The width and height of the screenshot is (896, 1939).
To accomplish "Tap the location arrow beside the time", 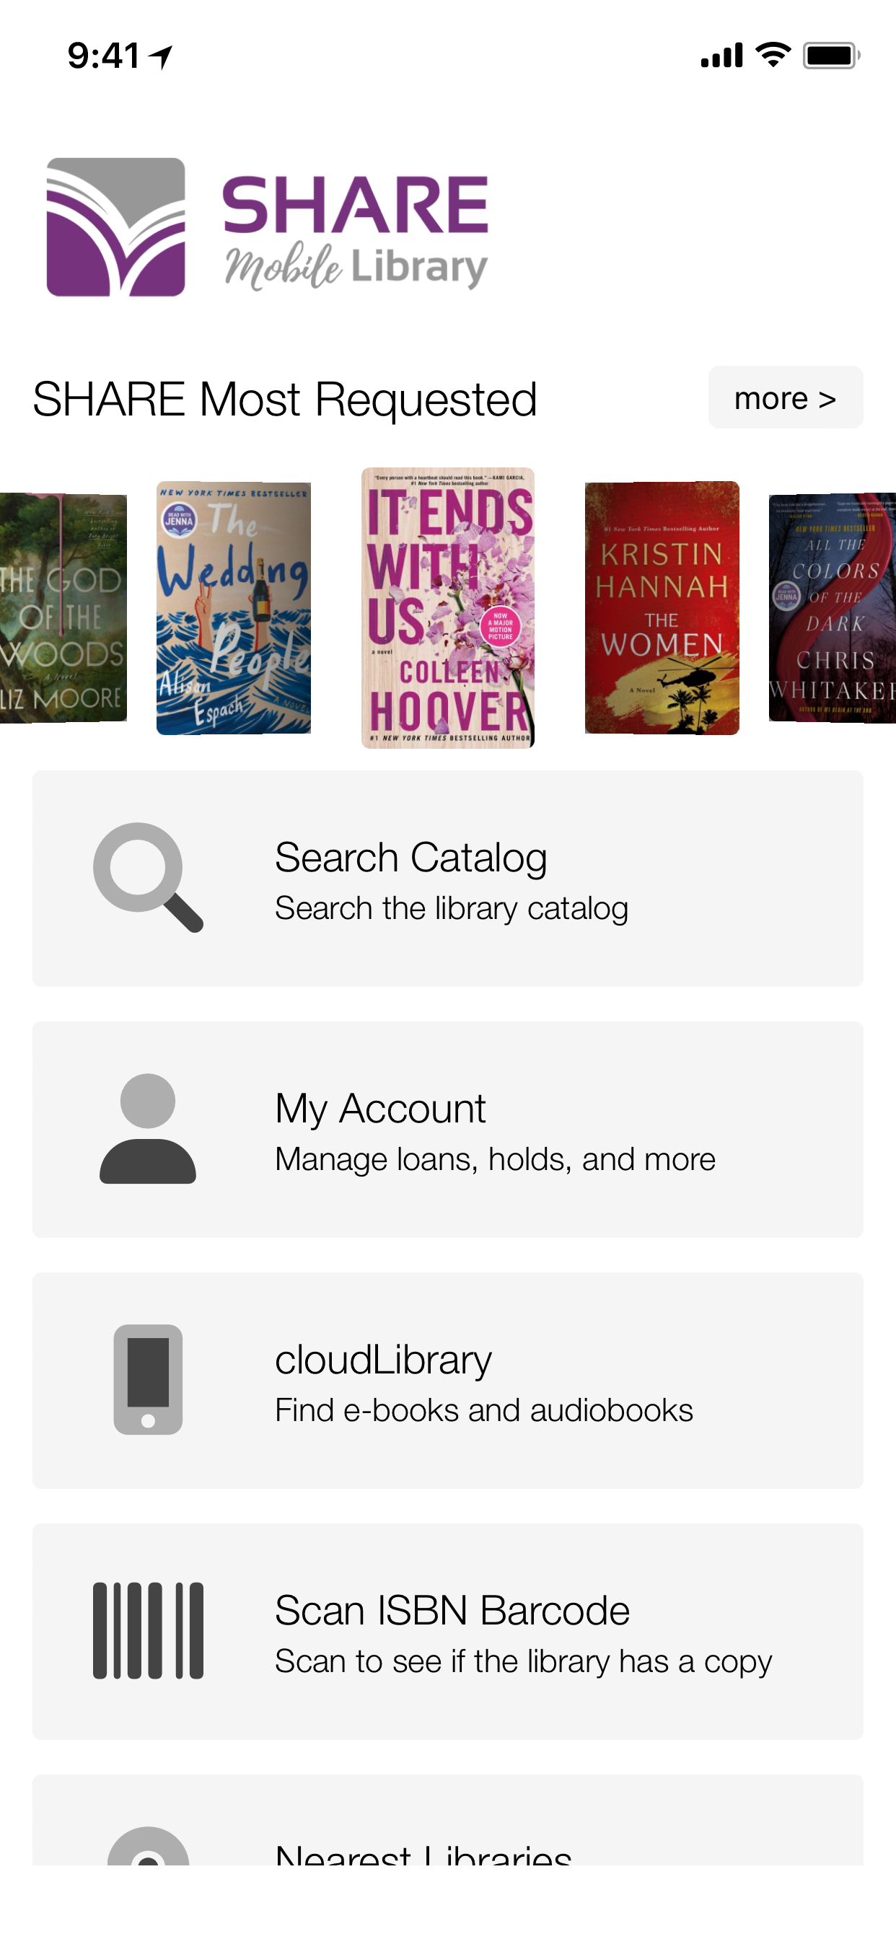I will pyautogui.click(x=160, y=56).
